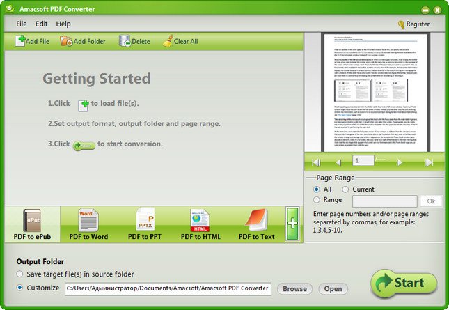Screen dimensions: 449x310
Task: Open the Help menu
Action: coord(63,24)
